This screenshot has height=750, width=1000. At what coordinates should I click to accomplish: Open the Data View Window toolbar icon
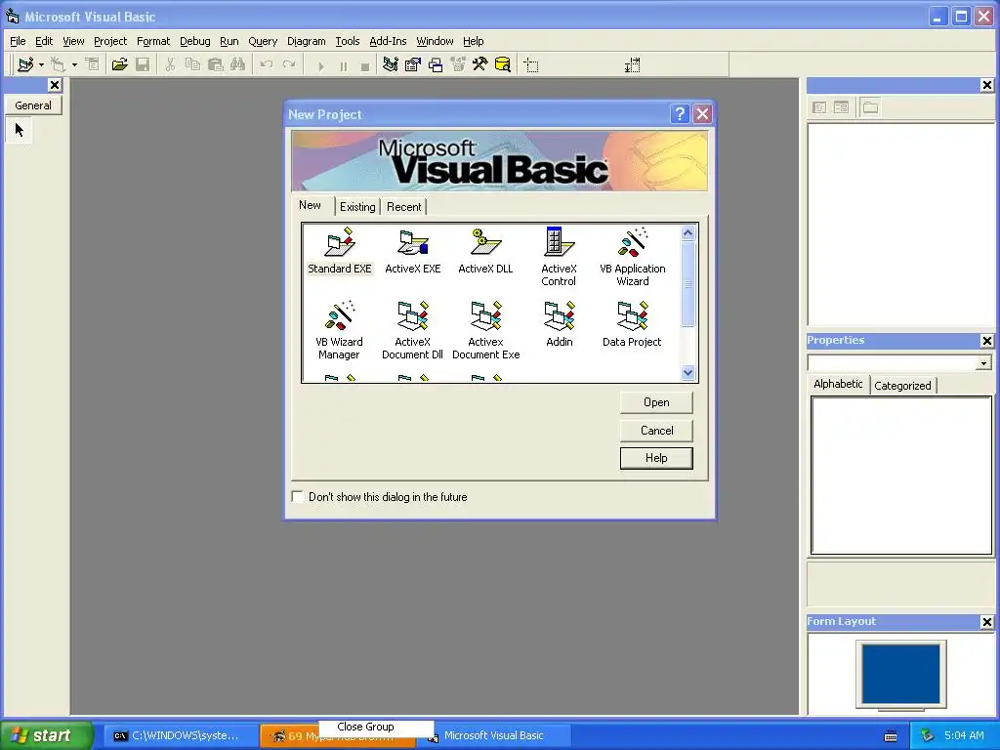pyautogui.click(x=503, y=64)
